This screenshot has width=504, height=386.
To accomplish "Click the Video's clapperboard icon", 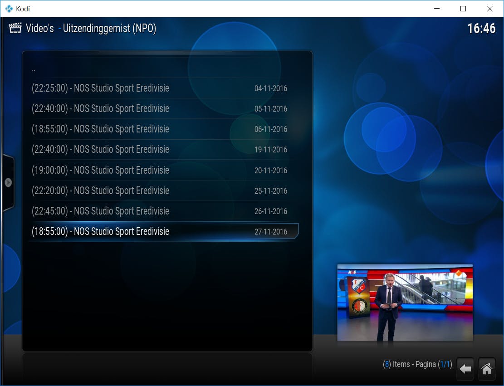I will pos(15,28).
